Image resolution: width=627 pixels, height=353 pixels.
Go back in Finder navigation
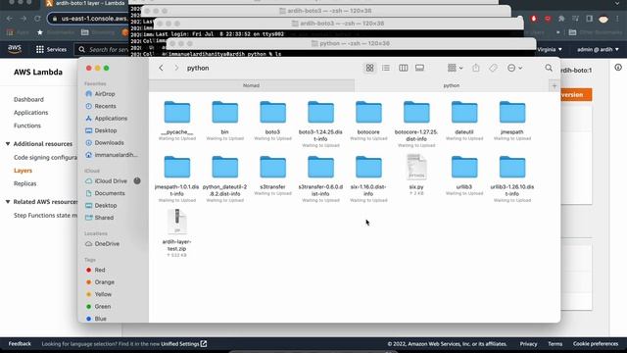(161, 68)
